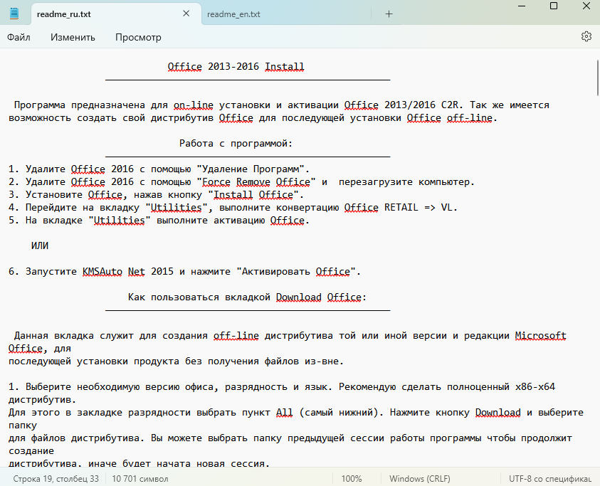600x486 pixels.
Task: Click 'off-line.' at end of second line
Action: click(x=472, y=118)
